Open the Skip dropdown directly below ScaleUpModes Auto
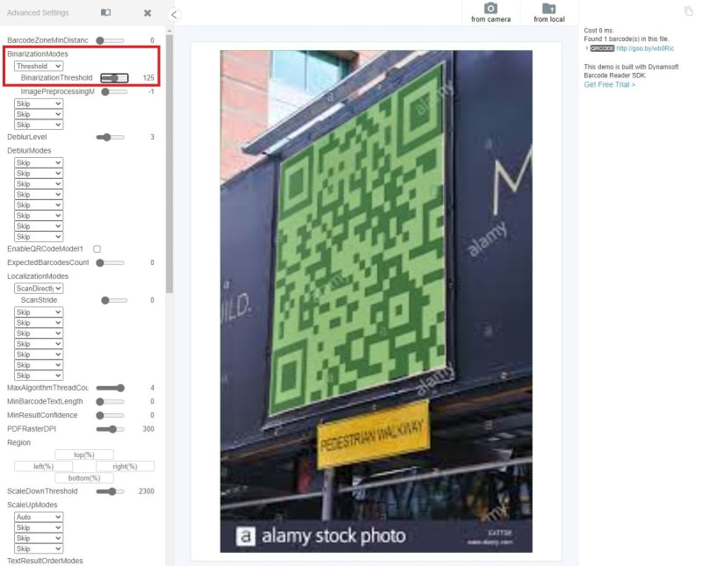The width and height of the screenshot is (703, 566). click(x=39, y=527)
